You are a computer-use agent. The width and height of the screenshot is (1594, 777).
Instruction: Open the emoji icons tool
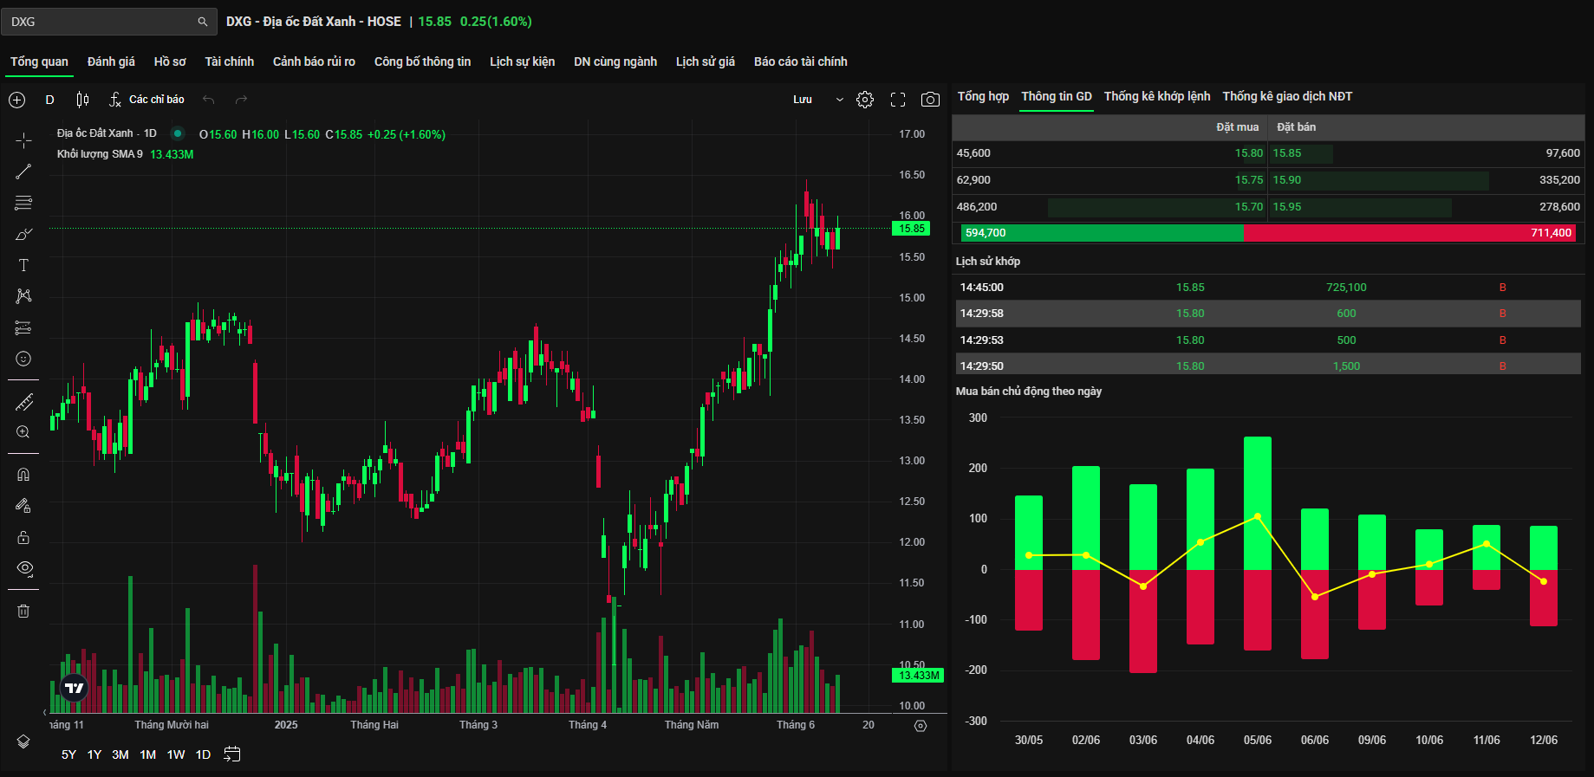pyautogui.click(x=23, y=359)
